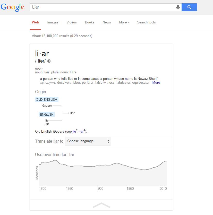Click into the search box containing Liar
Screen dimensions: 213x215
tap(103, 7)
